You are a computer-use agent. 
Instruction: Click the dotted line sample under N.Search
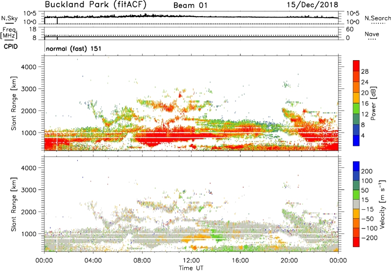[378, 23]
